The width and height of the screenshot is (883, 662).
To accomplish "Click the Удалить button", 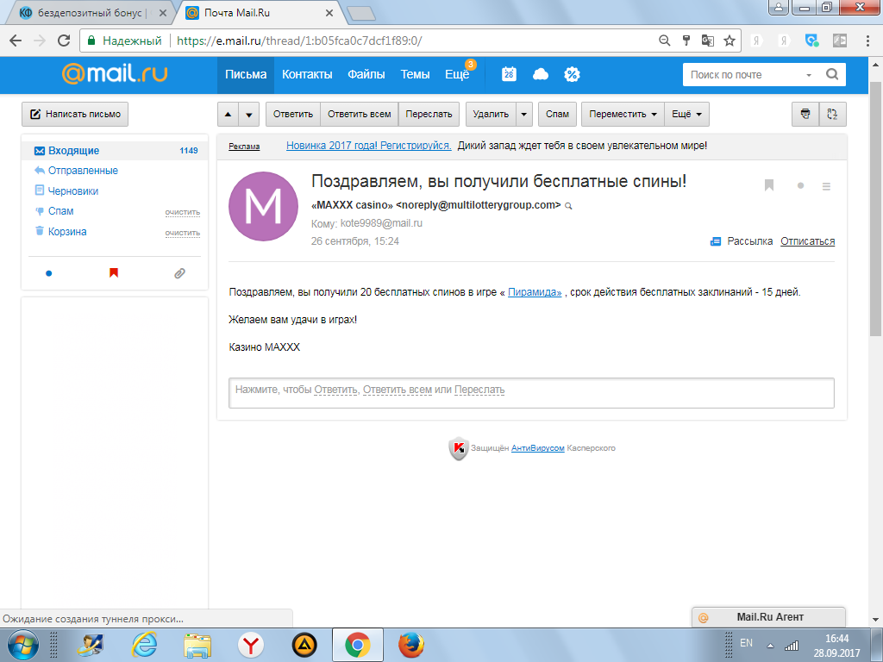I will pos(491,114).
